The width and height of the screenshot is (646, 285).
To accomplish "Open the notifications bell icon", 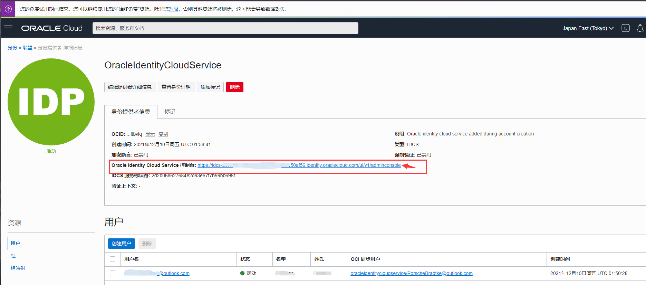I will pyautogui.click(x=640, y=28).
